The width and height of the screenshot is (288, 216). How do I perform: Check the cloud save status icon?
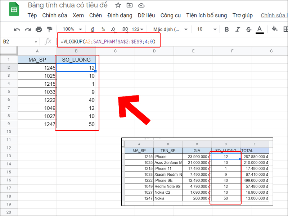tap(141, 5)
